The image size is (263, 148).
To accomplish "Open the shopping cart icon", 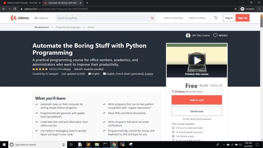I will pos(216,18).
